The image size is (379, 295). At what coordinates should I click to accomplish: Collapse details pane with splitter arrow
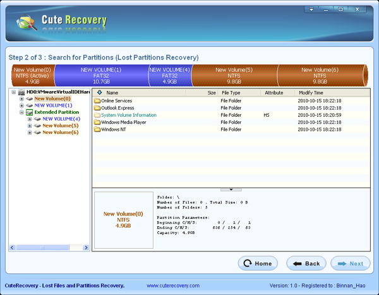point(231,190)
